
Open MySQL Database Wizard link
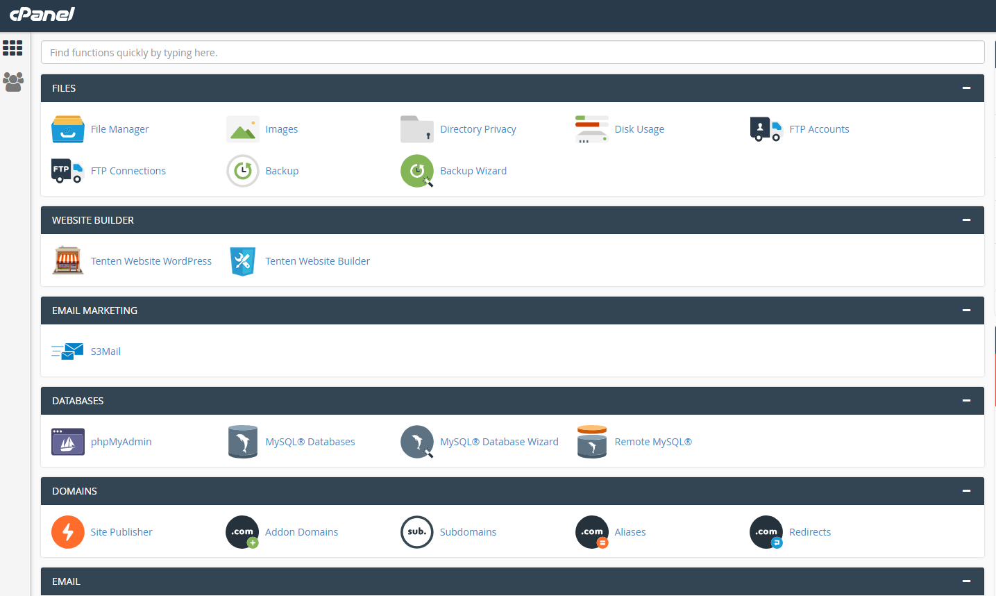click(x=499, y=442)
